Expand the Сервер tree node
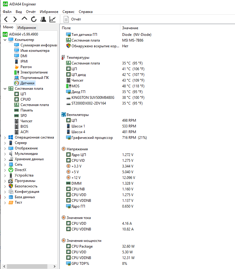 (x=5, y=143)
